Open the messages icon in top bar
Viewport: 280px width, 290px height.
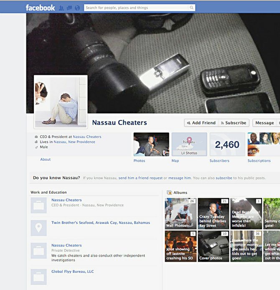pos(69,8)
